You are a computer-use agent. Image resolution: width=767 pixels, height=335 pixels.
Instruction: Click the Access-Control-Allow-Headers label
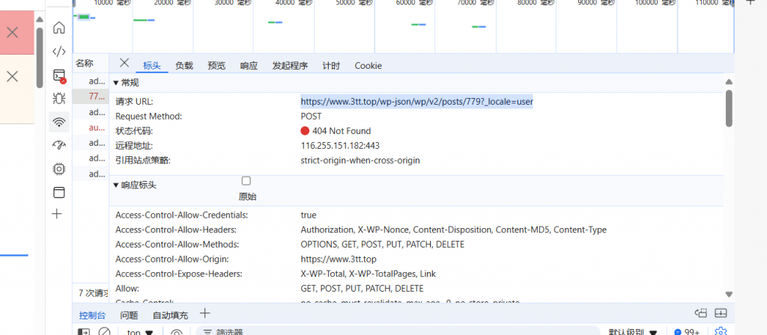(176, 230)
